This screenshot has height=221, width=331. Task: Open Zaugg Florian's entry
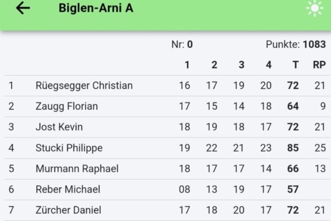click(167, 106)
